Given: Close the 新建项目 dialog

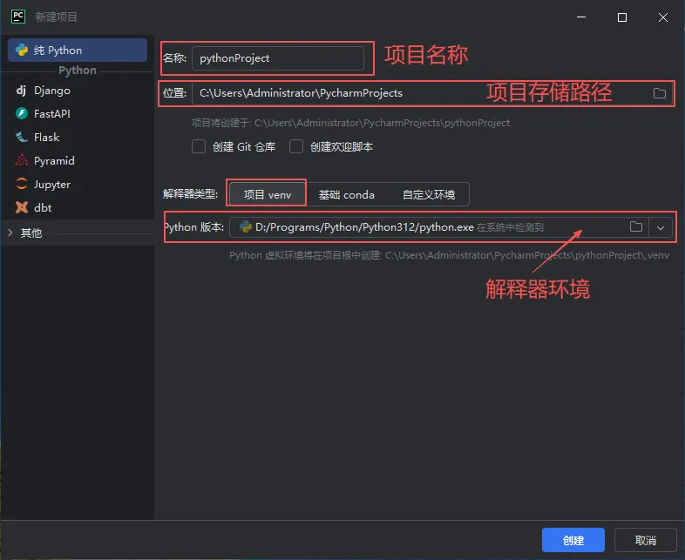Looking at the screenshot, I should pyautogui.click(x=663, y=17).
